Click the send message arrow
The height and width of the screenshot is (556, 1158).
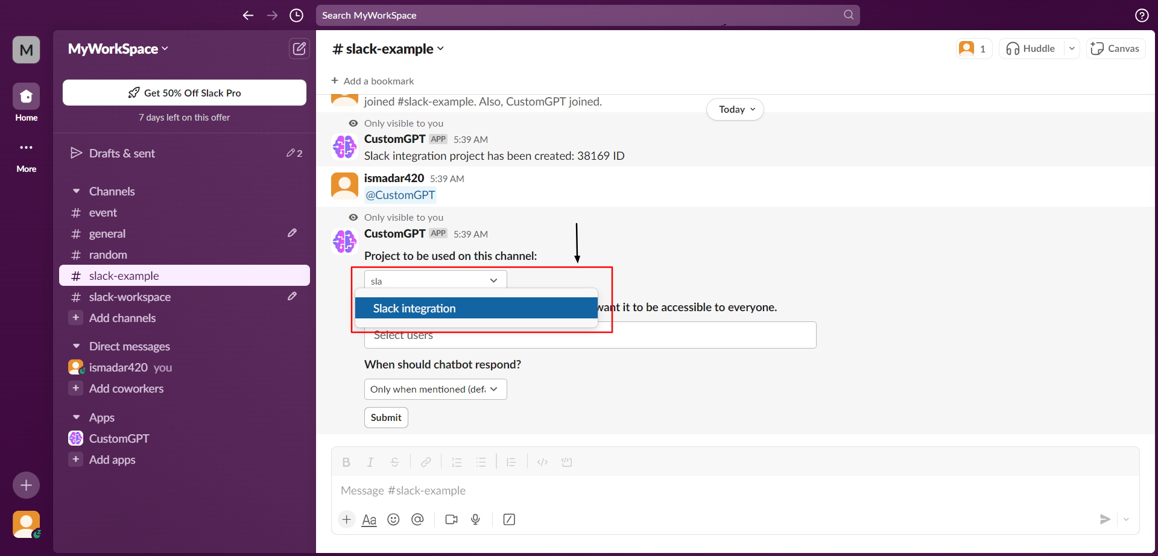[x=1105, y=519]
